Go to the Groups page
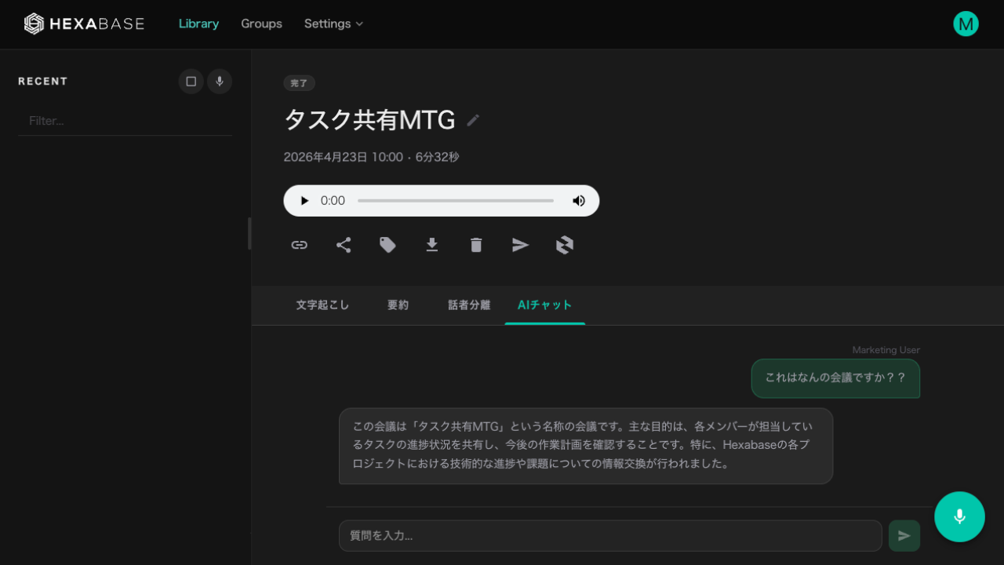 pyautogui.click(x=261, y=24)
